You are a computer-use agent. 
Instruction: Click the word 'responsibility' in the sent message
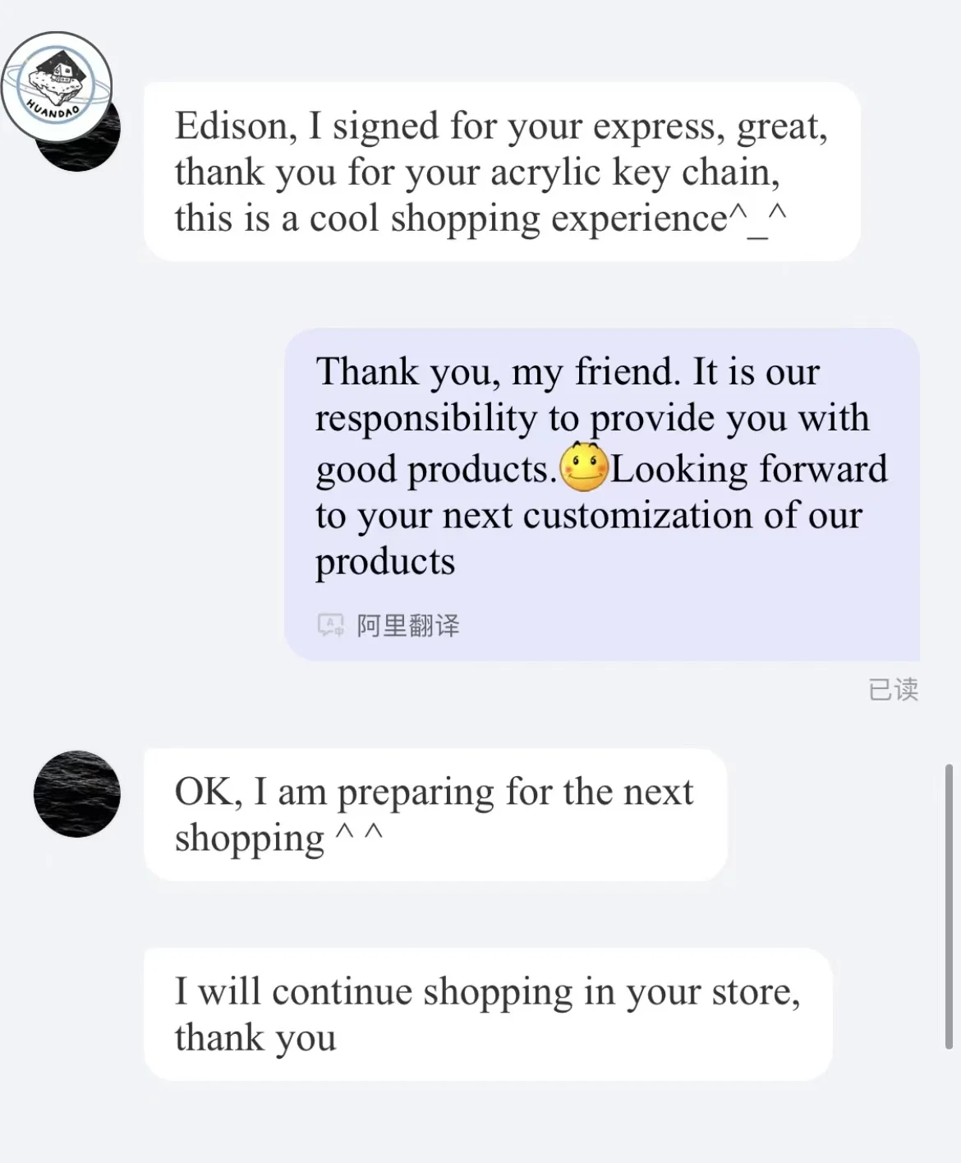tap(425, 418)
